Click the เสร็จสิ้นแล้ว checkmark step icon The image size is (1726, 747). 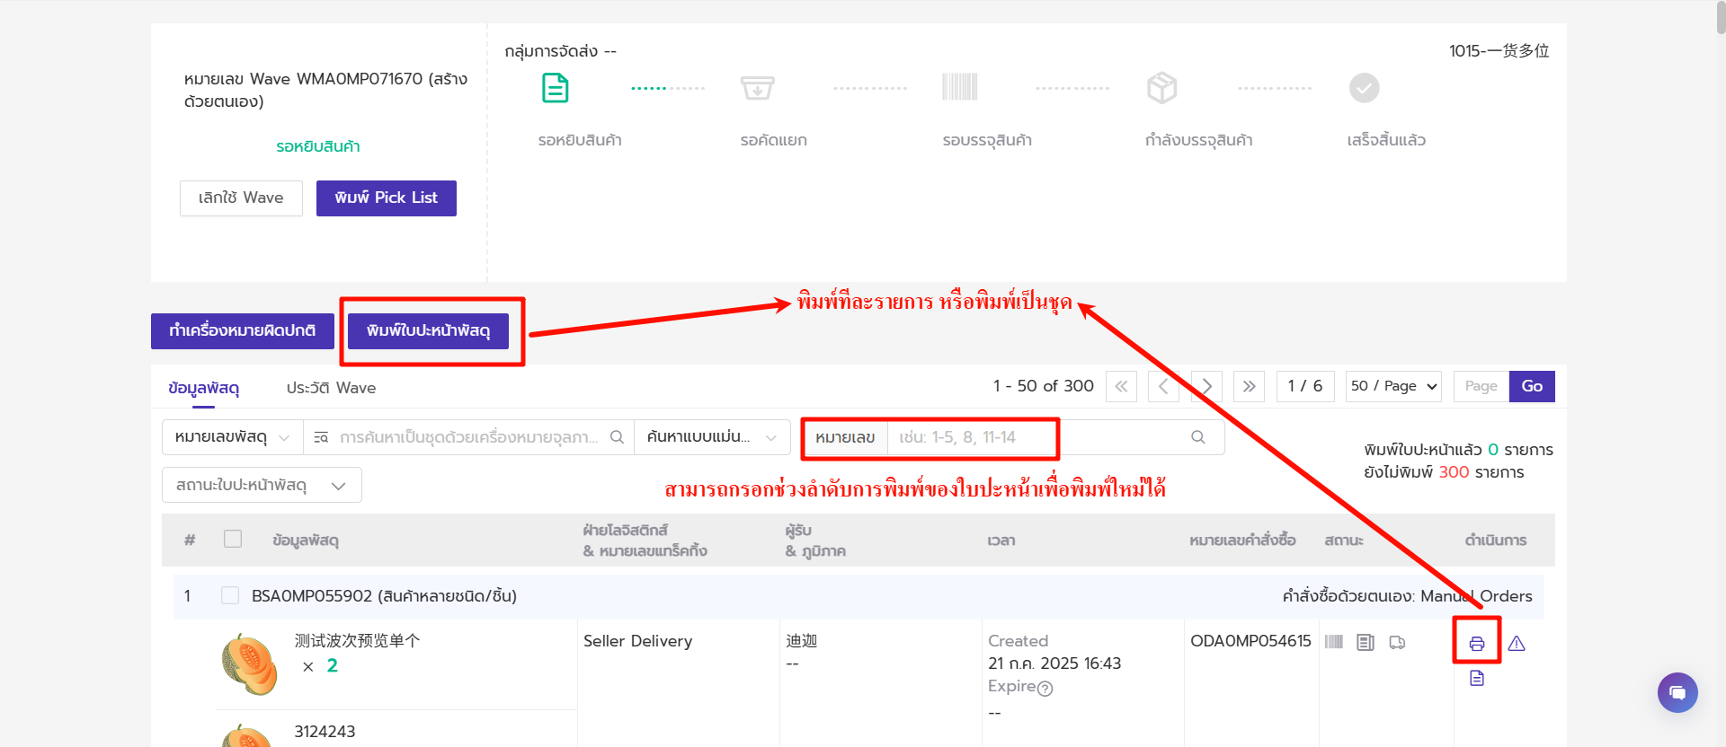tap(1365, 88)
